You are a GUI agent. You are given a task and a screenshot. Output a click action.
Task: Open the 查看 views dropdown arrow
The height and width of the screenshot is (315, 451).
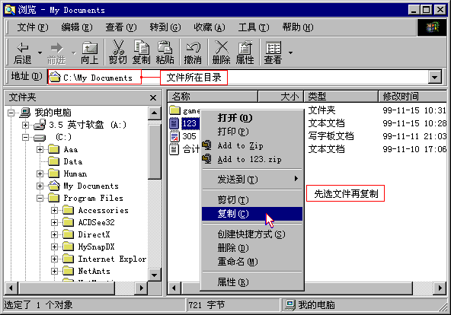pos(290,52)
